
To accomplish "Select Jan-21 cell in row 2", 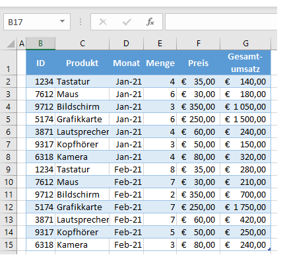I will [x=126, y=81].
